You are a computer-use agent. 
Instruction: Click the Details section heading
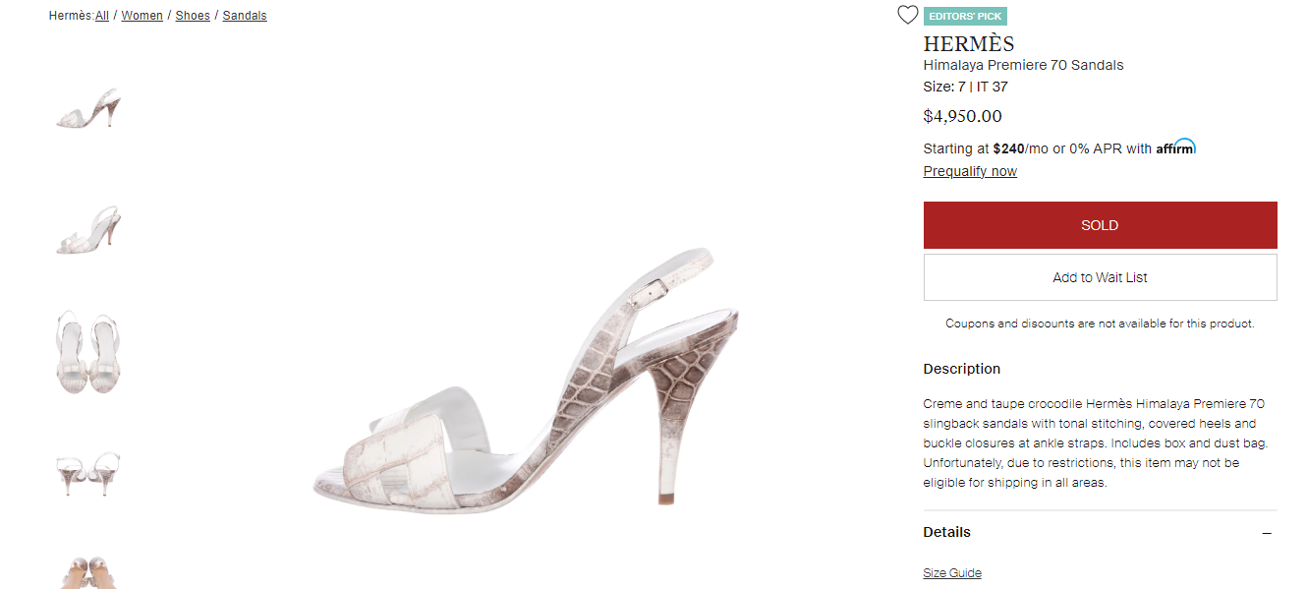(x=946, y=532)
